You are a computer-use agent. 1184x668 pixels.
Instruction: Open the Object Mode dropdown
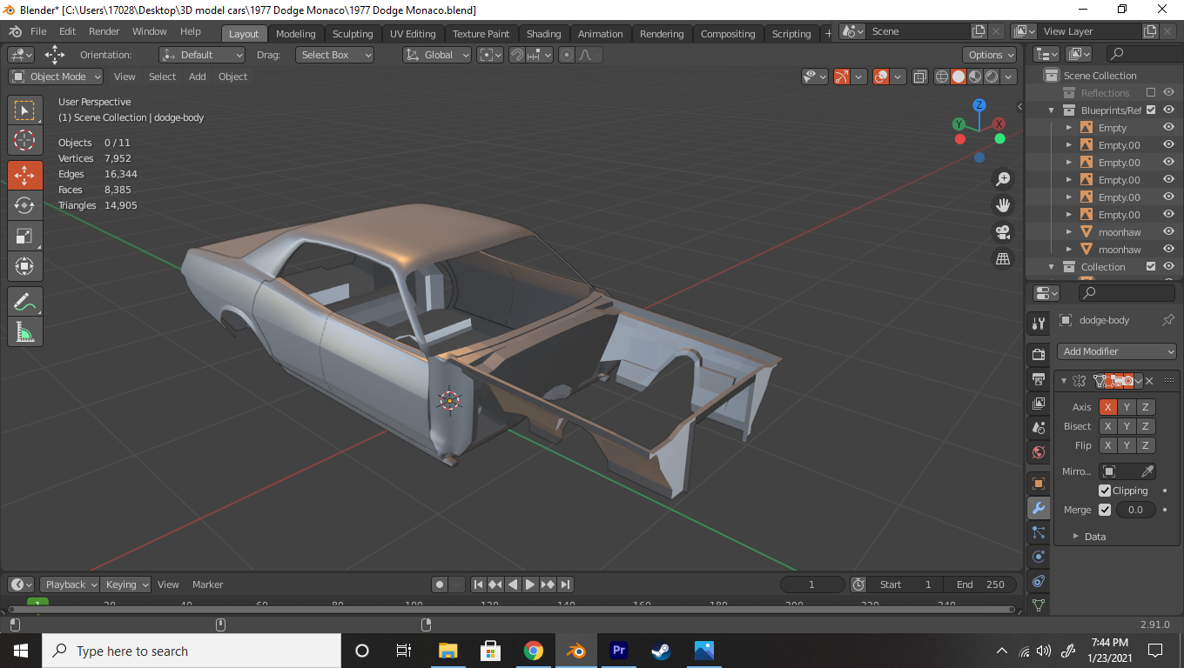[x=57, y=77]
